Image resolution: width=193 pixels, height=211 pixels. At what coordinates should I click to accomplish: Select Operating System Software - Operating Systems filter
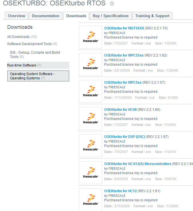[38, 76]
